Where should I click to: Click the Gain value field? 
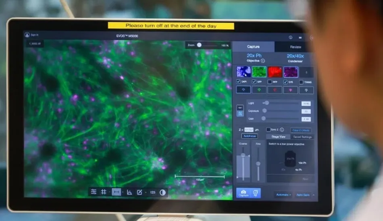pyautogui.click(x=306, y=119)
